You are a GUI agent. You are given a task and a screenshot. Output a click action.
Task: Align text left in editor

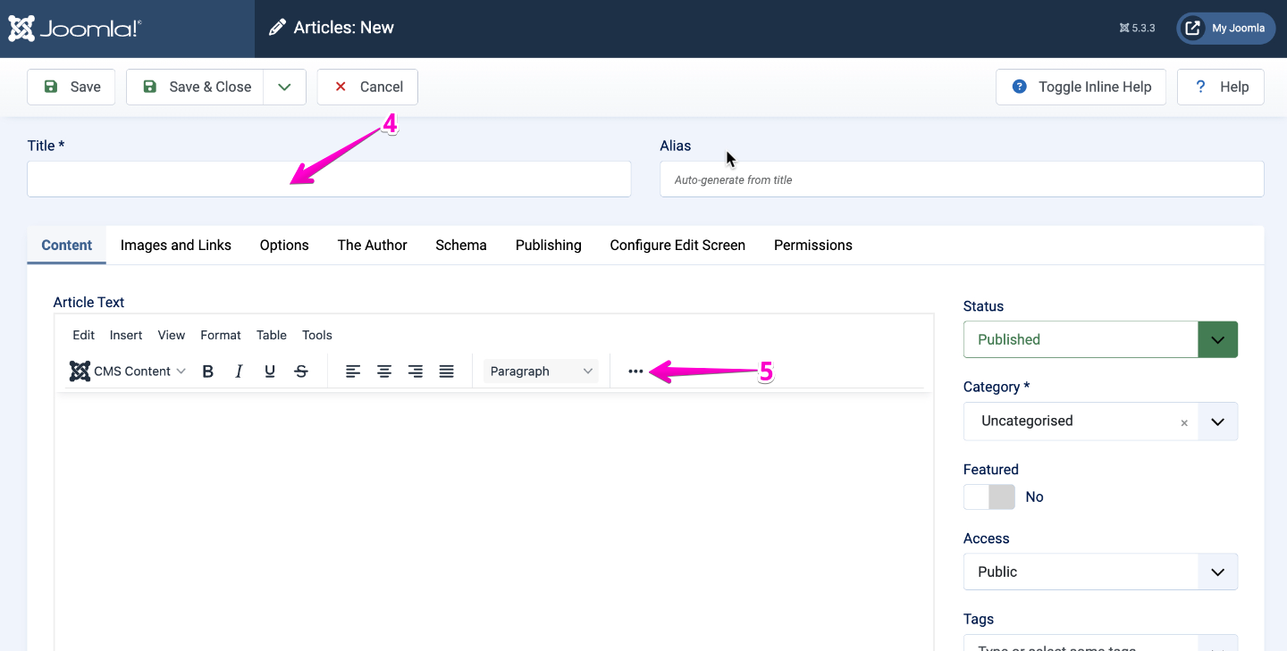pos(353,371)
